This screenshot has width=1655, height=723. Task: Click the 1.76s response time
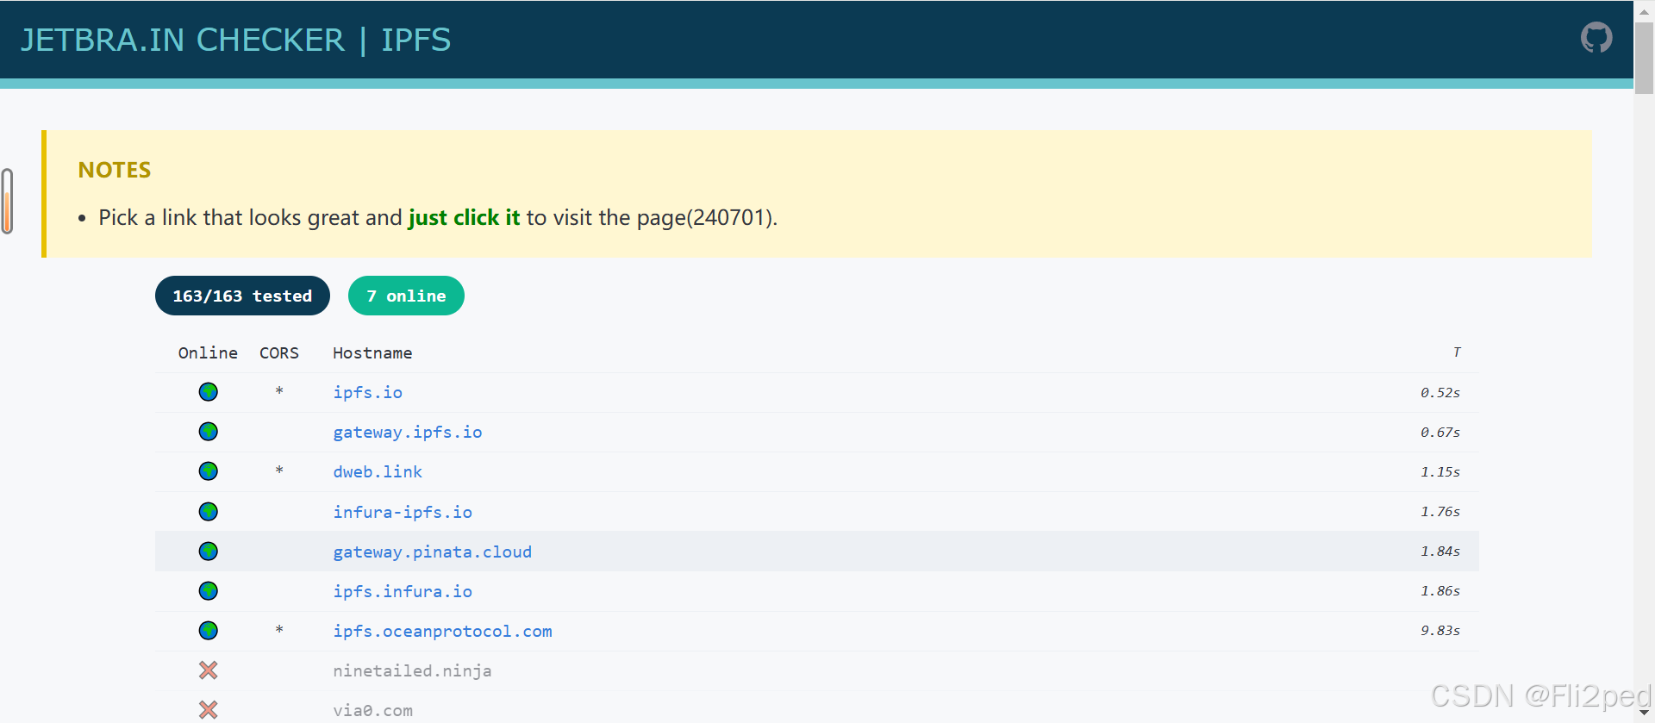[x=1440, y=511]
